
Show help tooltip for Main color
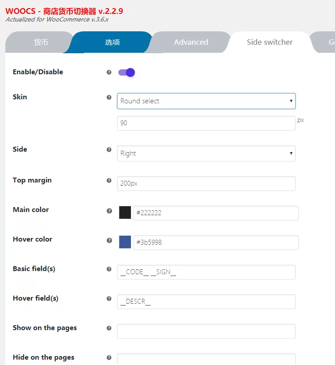(109, 211)
